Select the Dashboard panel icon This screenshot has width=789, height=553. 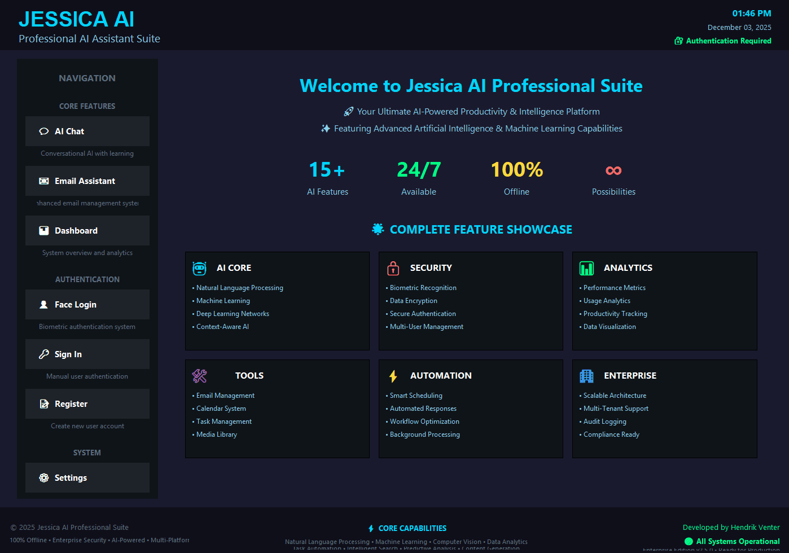[x=43, y=230]
